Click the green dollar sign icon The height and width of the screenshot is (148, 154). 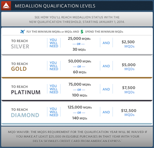click(x=82, y=32)
